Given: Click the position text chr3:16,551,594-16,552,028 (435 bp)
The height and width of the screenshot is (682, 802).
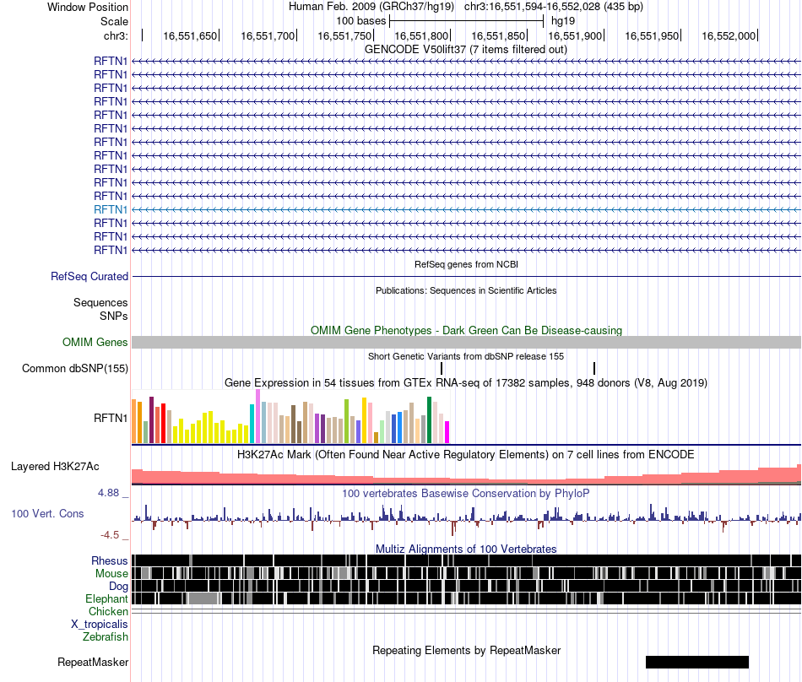Looking at the screenshot, I should [554, 7].
